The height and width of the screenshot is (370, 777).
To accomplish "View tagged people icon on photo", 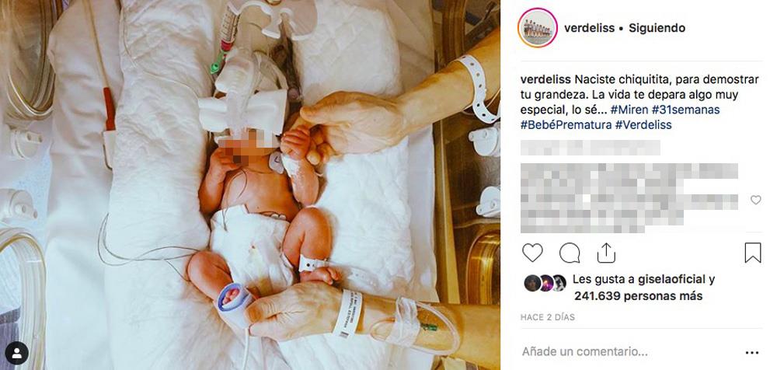I will (16, 353).
